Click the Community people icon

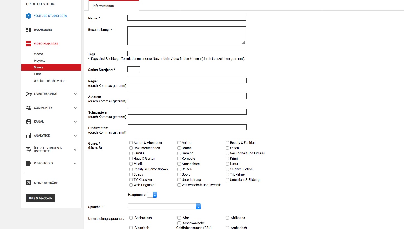click(x=29, y=108)
